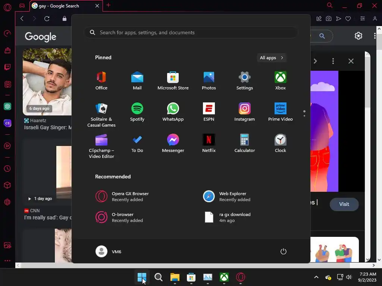Launch Prime Video

(x=281, y=112)
